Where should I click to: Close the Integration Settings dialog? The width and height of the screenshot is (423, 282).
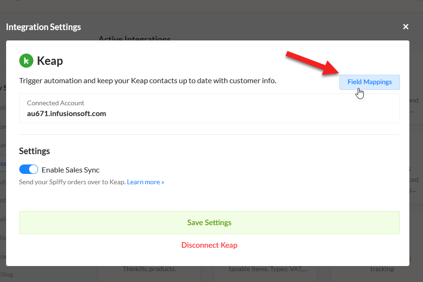pyautogui.click(x=406, y=27)
